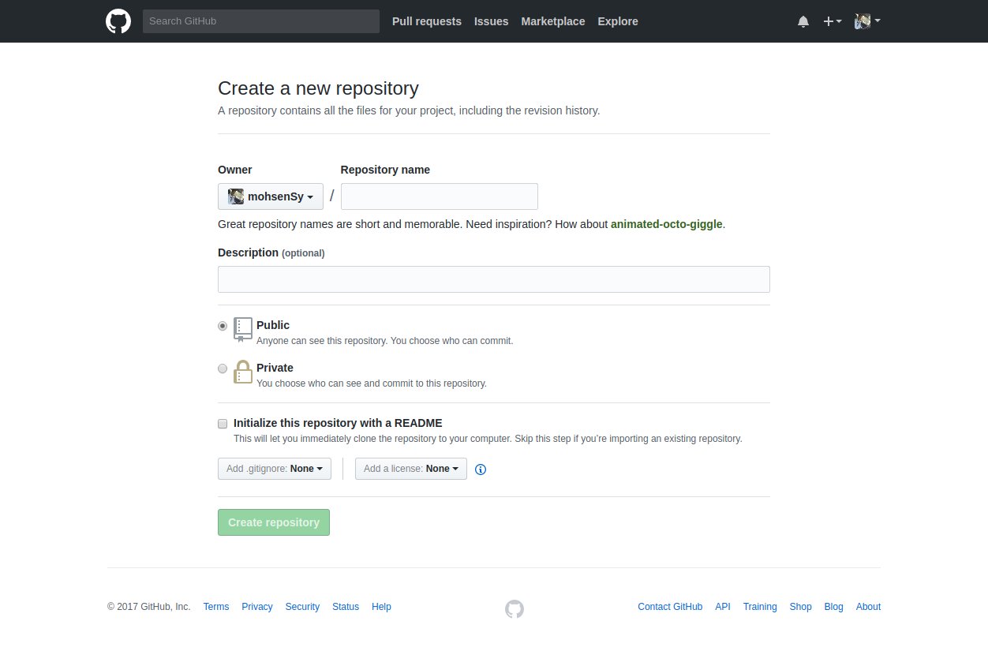Open Issues in top navigation
Viewport: 988px width, 651px height.
(x=492, y=21)
